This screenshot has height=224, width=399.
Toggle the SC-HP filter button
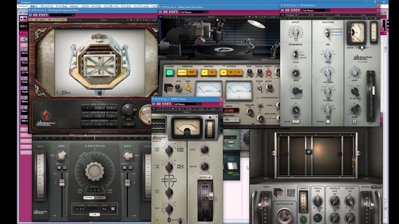coord(296,122)
